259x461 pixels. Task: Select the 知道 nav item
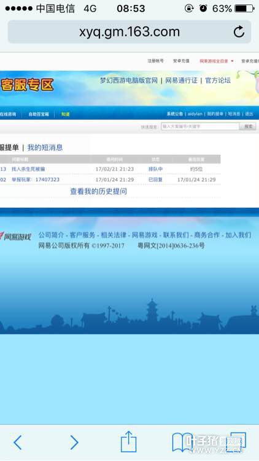click(x=65, y=114)
